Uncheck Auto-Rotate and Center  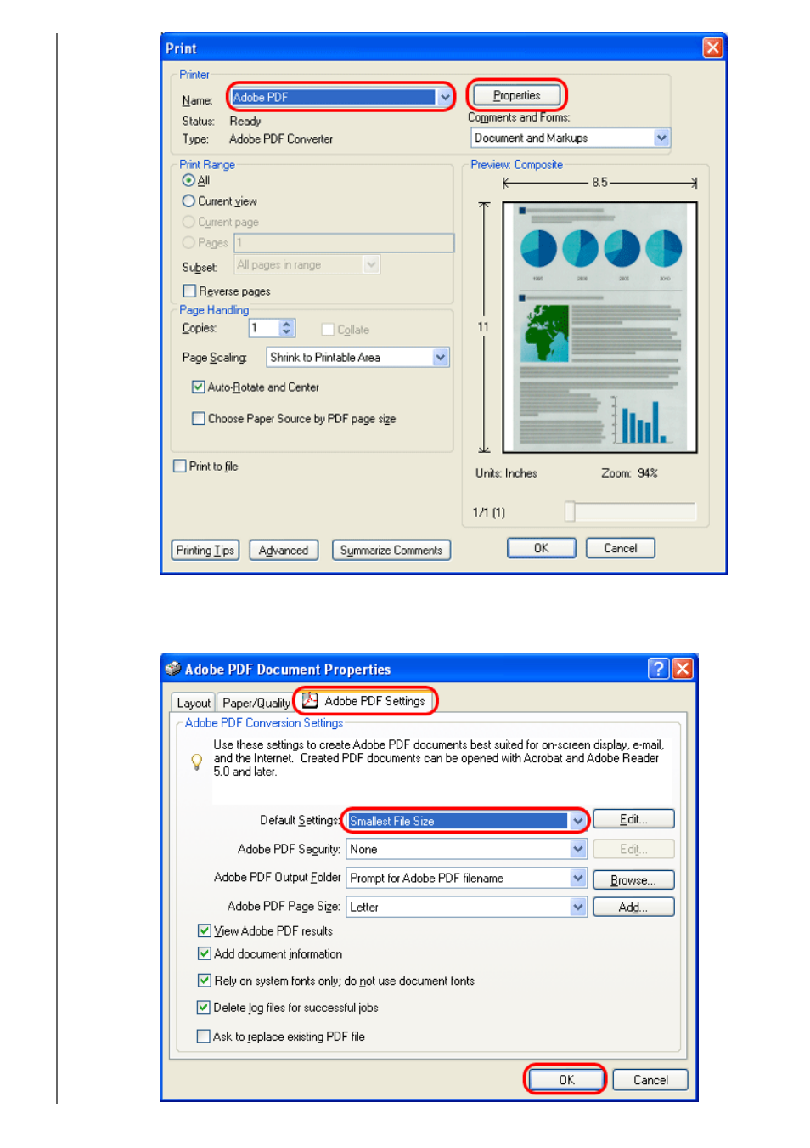[198, 387]
